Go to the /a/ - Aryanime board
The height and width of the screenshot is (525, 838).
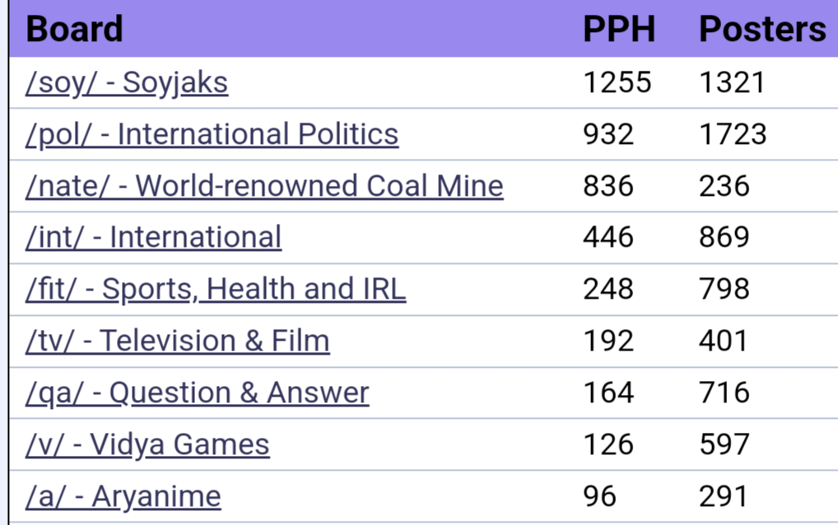tap(123, 496)
